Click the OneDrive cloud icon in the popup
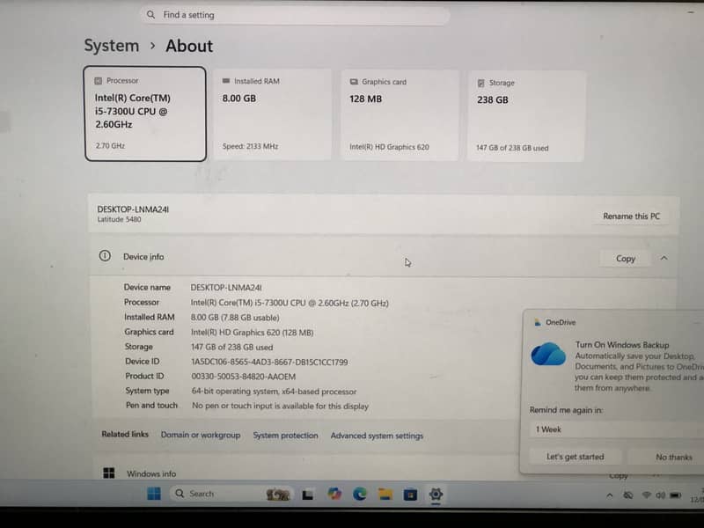This screenshot has width=704, height=528. (548, 354)
